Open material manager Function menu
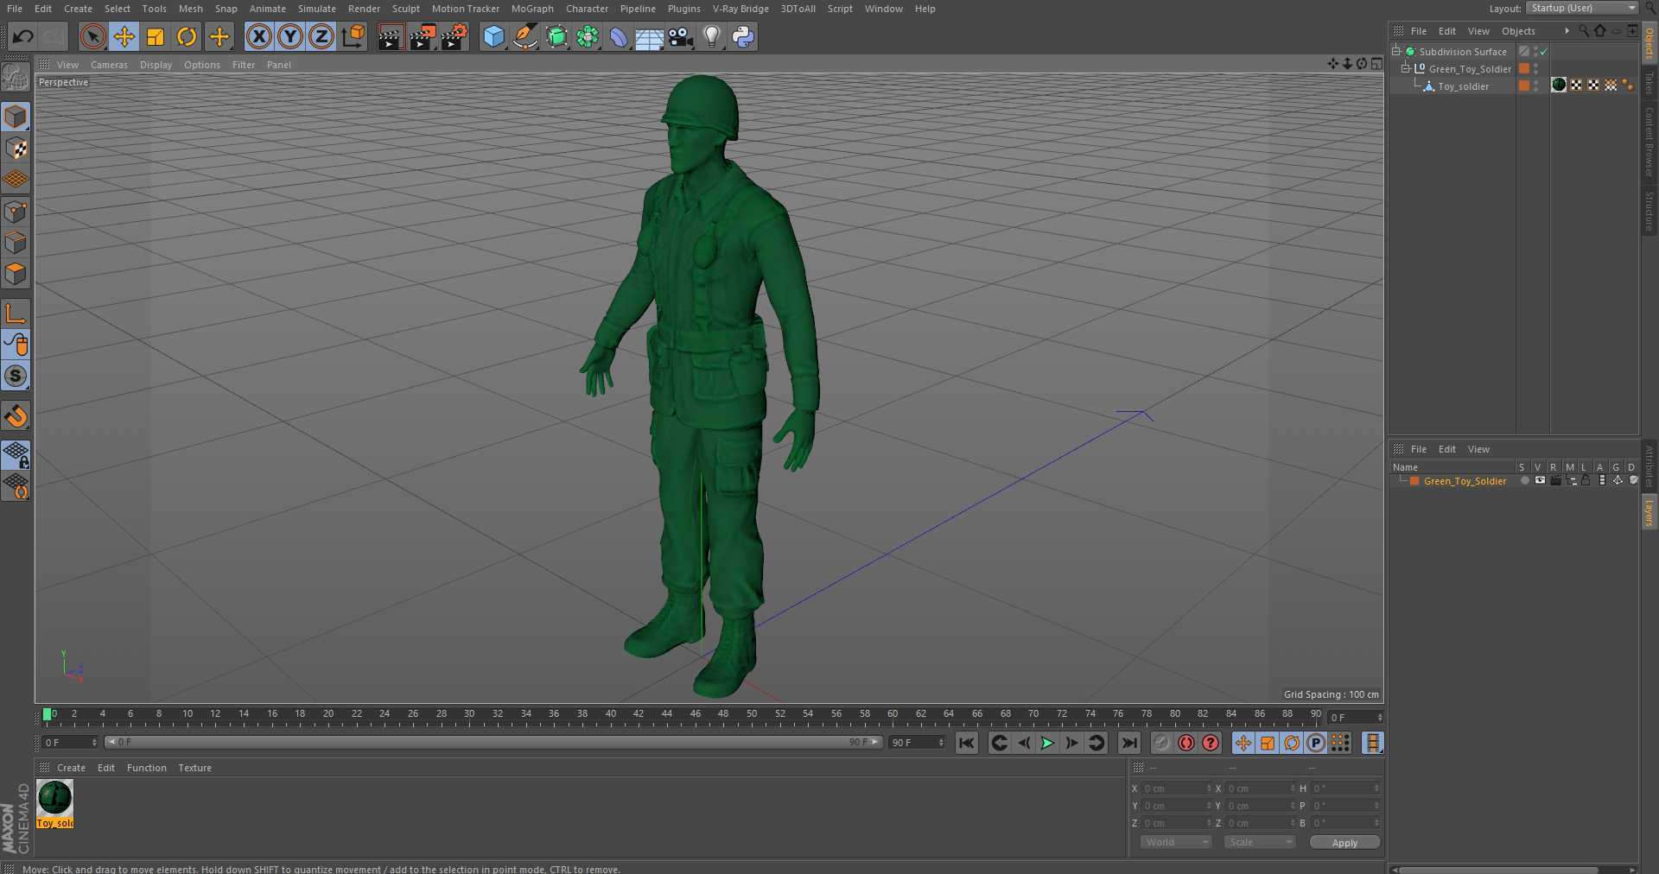 pyautogui.click(x=146, y=768)
